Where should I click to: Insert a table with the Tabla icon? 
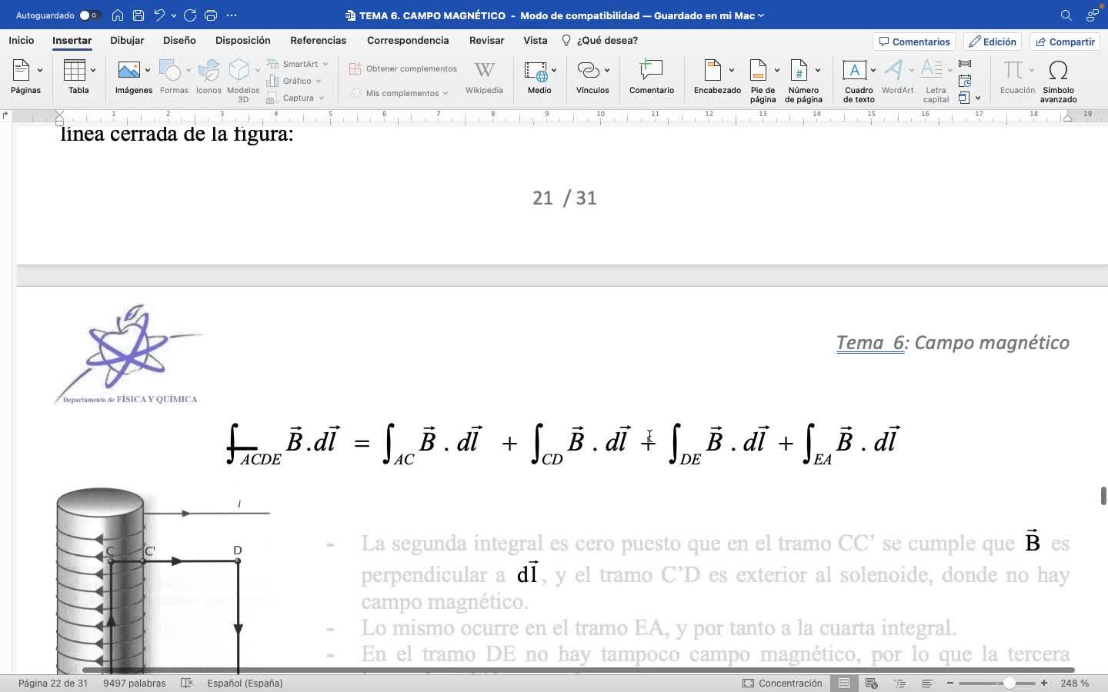click(x=75, y=70)
